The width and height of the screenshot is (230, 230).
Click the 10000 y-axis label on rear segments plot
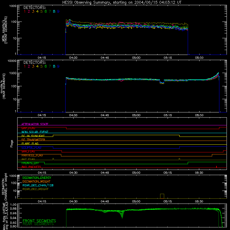12,61
